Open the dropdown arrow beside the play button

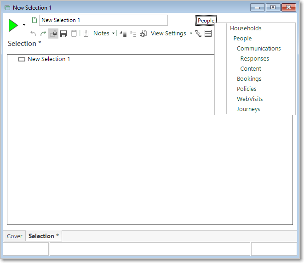coord(24,25)
